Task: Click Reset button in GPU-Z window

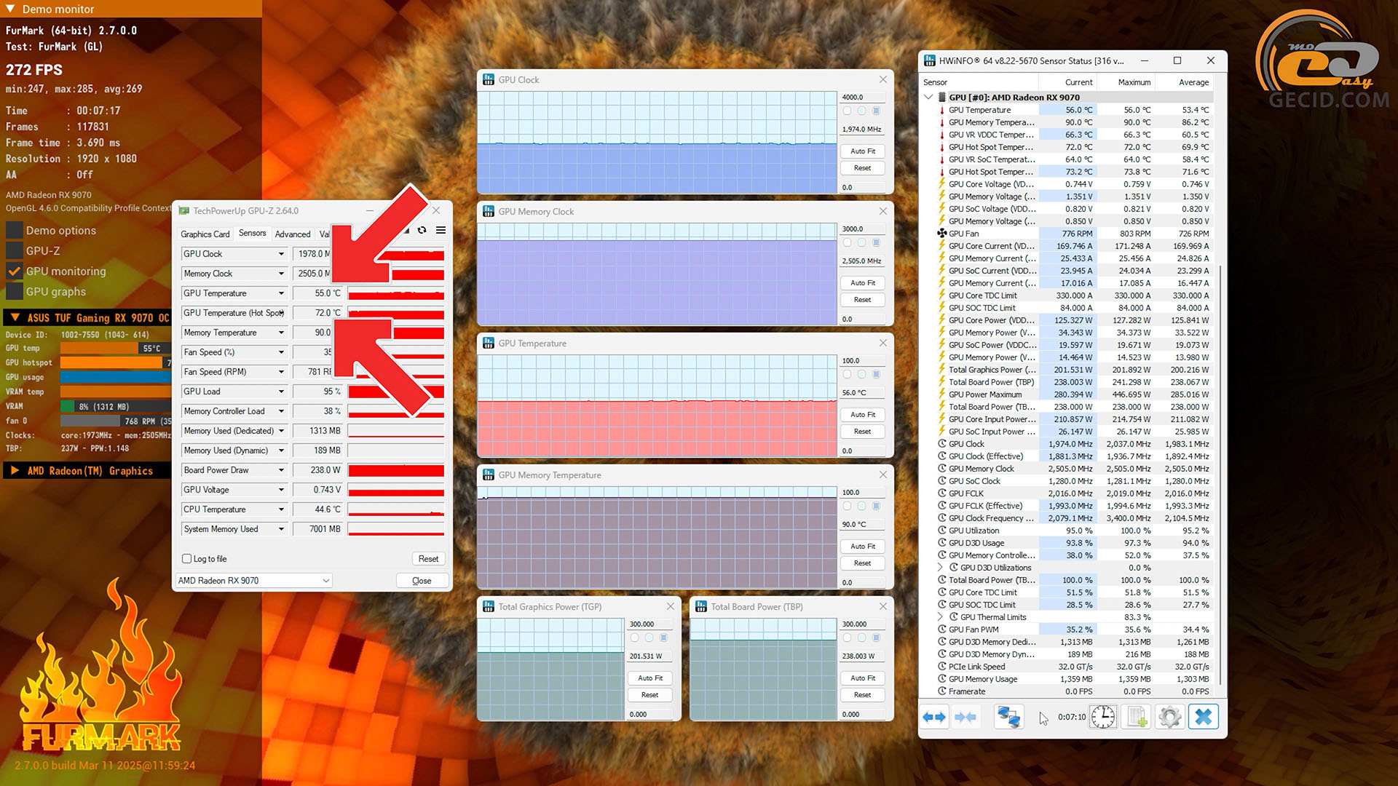Action: 428,559
